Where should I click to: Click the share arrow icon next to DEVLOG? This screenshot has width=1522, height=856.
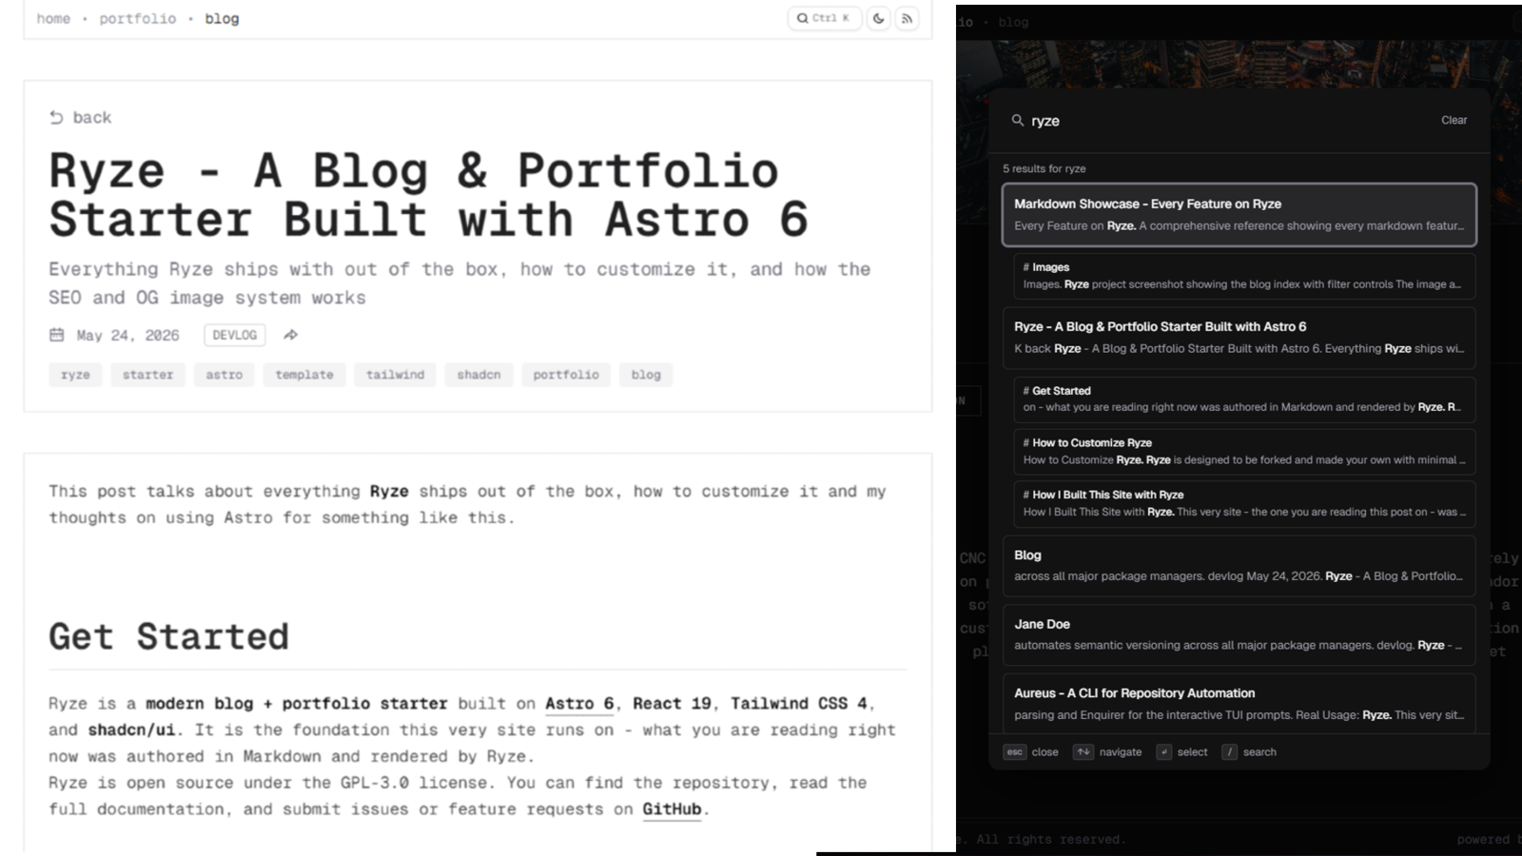point(291,335)
